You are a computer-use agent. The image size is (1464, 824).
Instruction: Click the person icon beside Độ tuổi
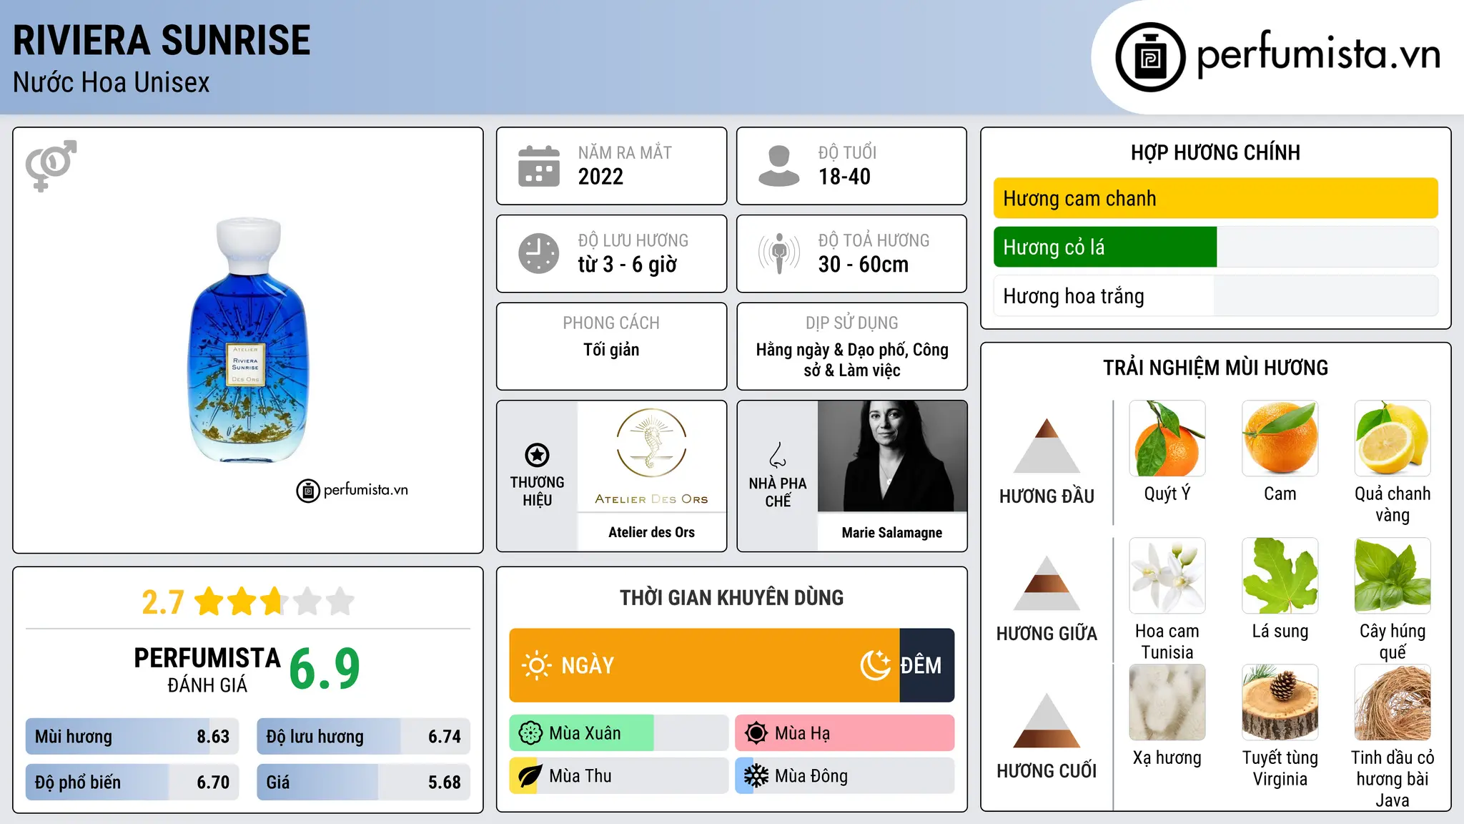tap(778, 166)
